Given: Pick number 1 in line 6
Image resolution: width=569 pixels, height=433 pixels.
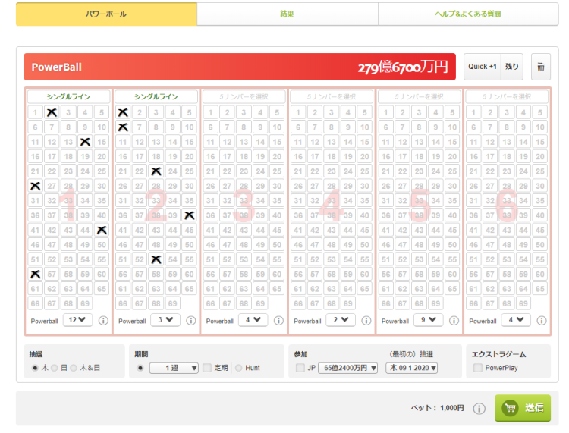Looking at the screenshot, I should (473, 112).
